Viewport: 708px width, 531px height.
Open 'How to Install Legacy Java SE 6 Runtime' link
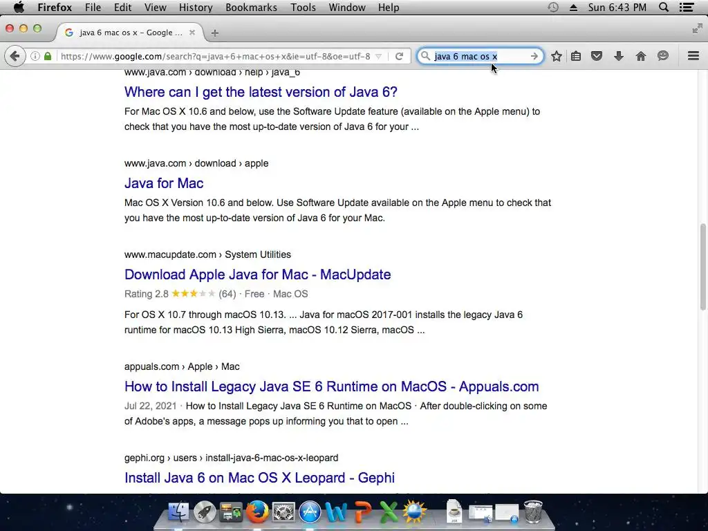331,386
